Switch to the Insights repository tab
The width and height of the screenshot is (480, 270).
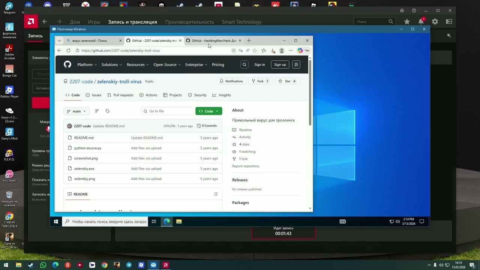(x=222, y=95)
